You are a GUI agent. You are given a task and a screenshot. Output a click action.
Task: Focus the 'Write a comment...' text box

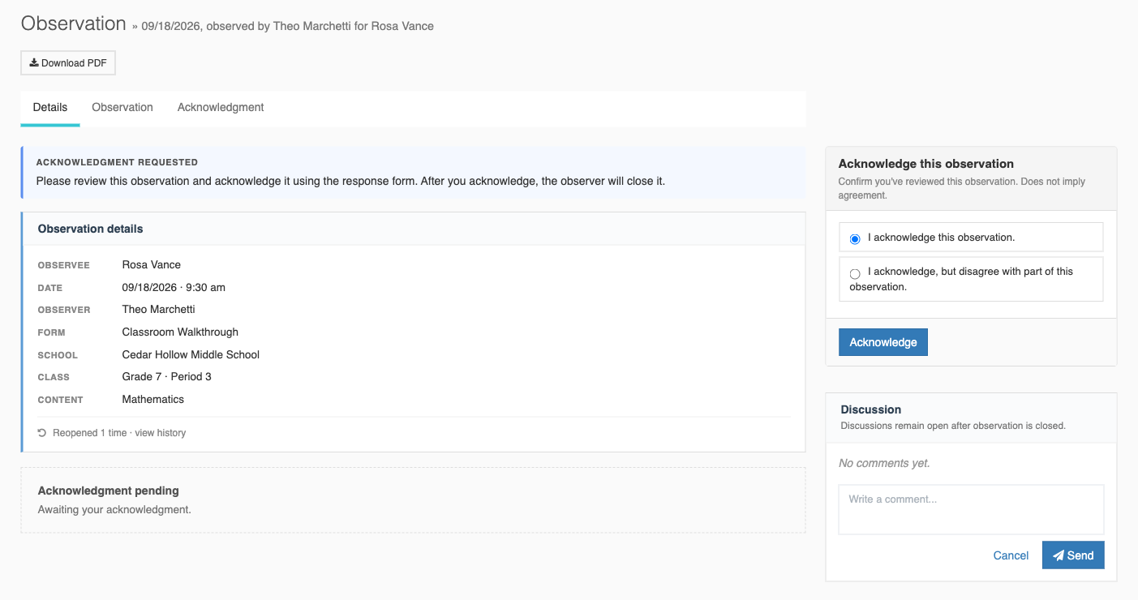click(x=971, y=510)
